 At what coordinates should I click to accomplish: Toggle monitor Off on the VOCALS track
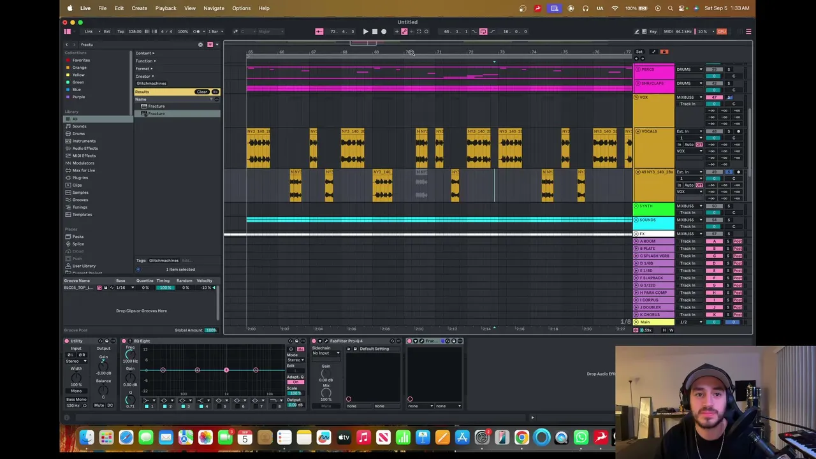click(x=699, y=145)
